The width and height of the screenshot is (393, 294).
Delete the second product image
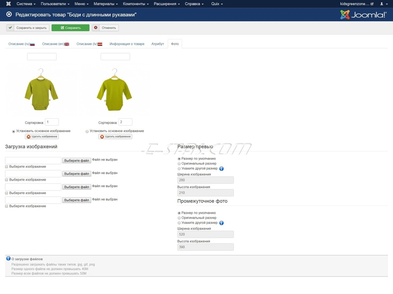click(x=115, y=137)
